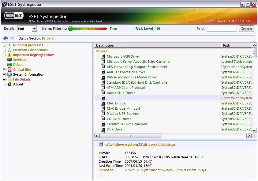Click the horizontal scroll left arrow

[x=97, y=136]
